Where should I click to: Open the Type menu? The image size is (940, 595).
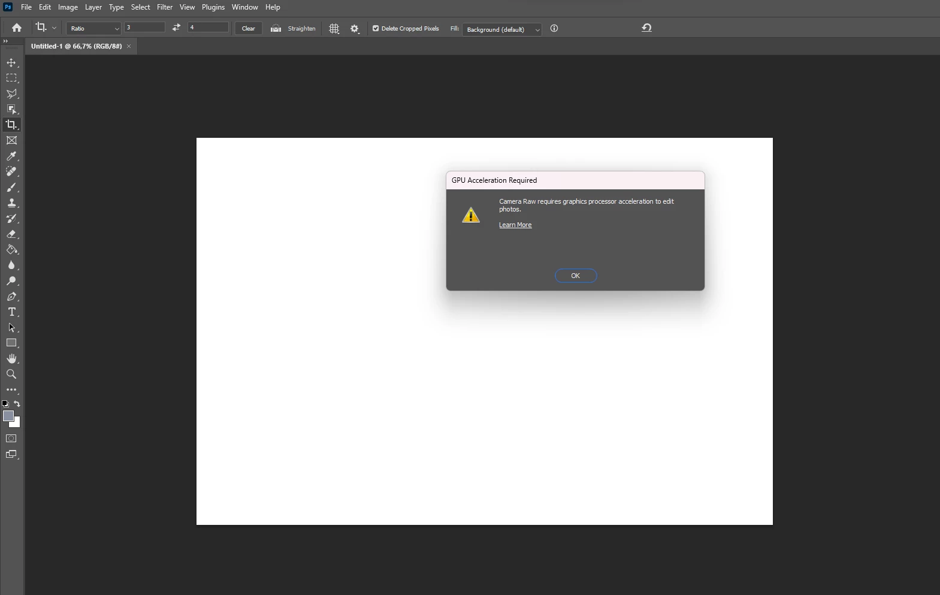pyautogui.click(x=116, y=7)
